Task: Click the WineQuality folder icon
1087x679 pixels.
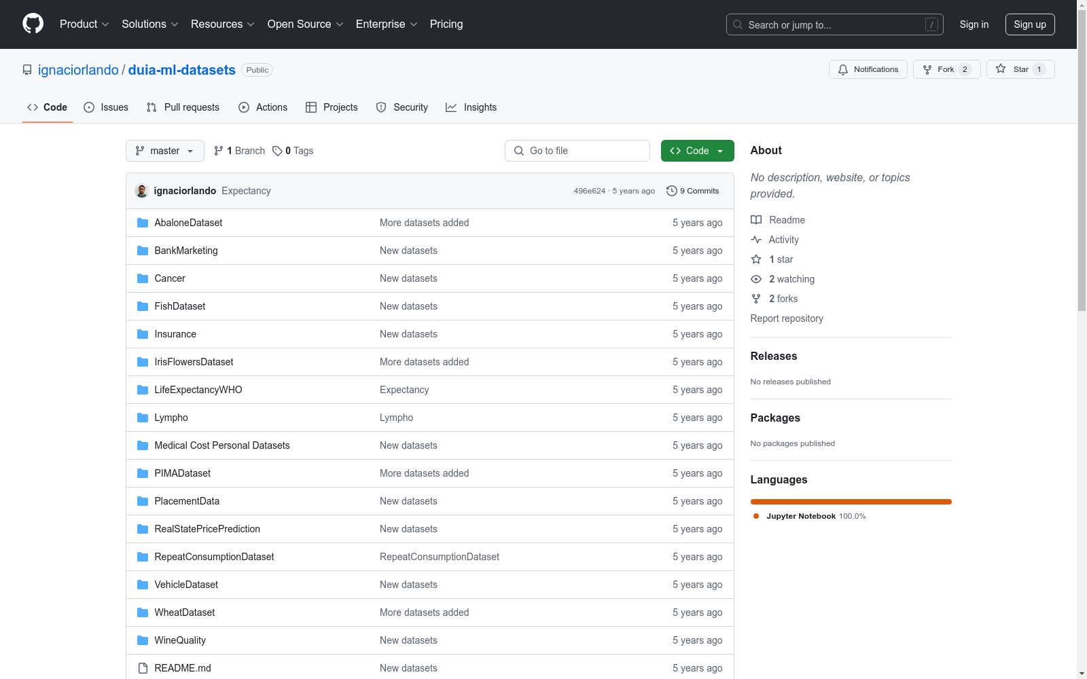Action: pyautogui.click(x=143, y=640)
